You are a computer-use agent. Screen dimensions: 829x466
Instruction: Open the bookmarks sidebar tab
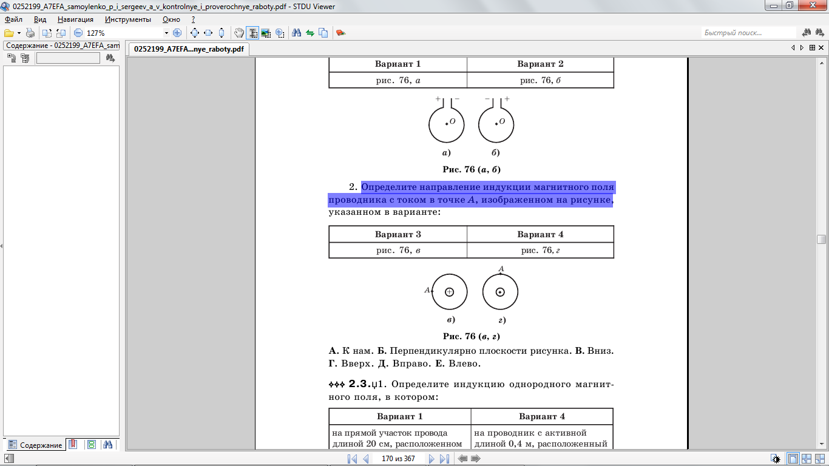click(x=72, y=445)
